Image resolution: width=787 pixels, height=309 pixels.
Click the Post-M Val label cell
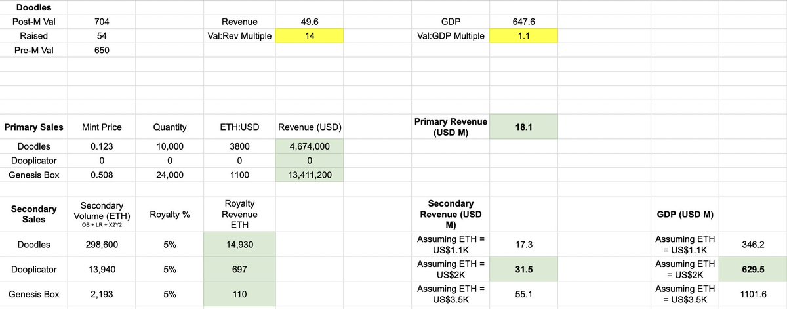coord(34,22)
